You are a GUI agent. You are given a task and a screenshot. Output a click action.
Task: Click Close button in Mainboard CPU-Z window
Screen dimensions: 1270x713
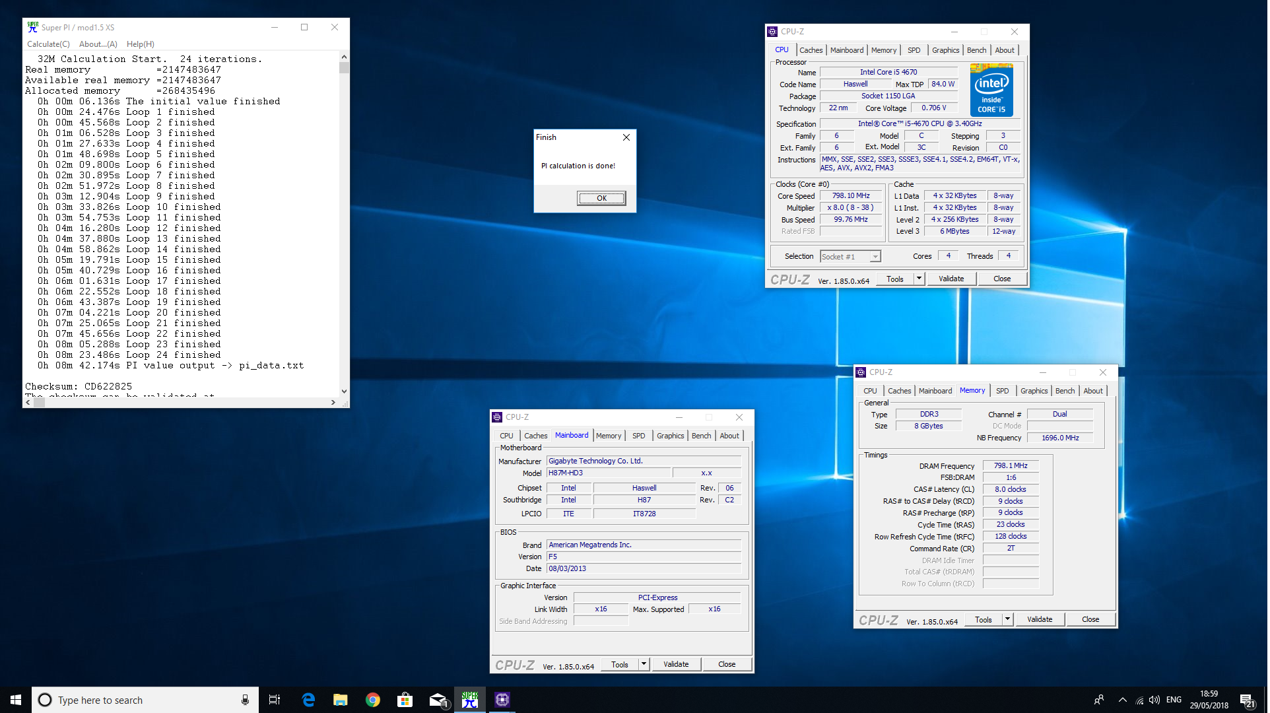pyautogui.click(x=727, y=665)
